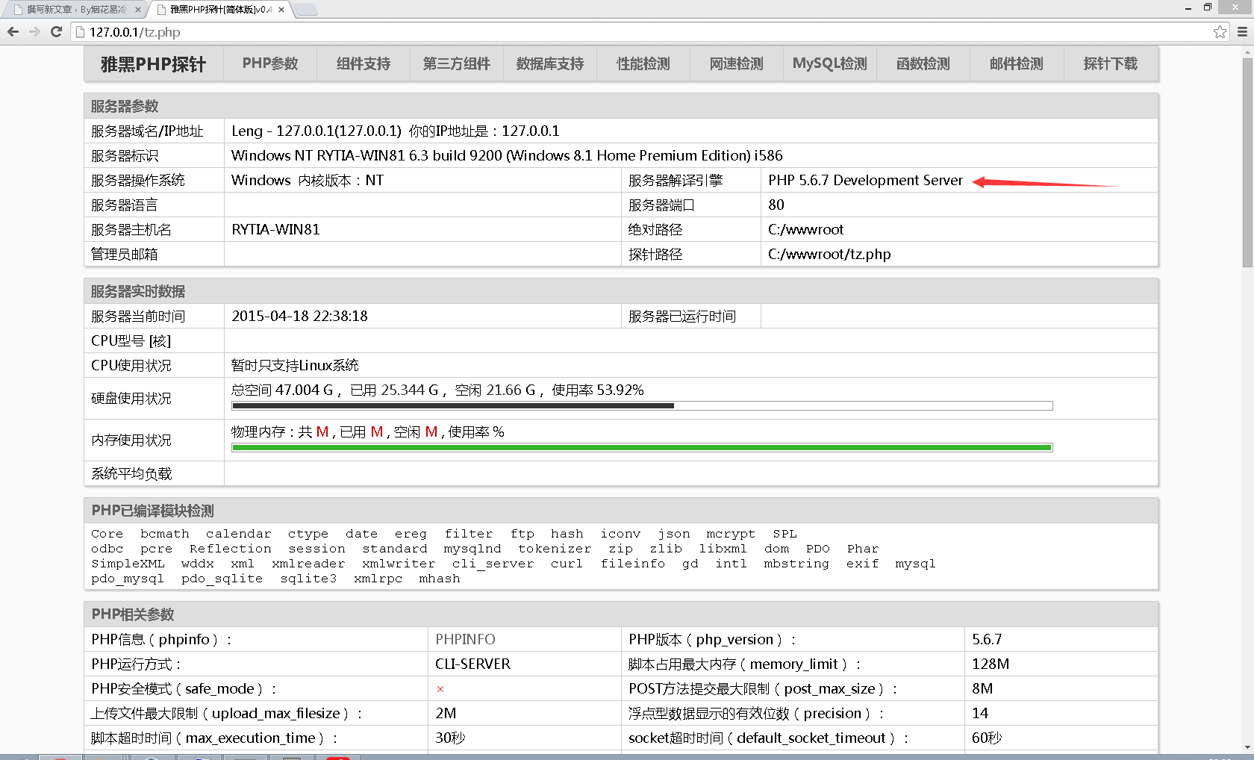Click the red × safe_mode indicator
This screenshot has height=760, width=1254.
[x=440, y=689]
